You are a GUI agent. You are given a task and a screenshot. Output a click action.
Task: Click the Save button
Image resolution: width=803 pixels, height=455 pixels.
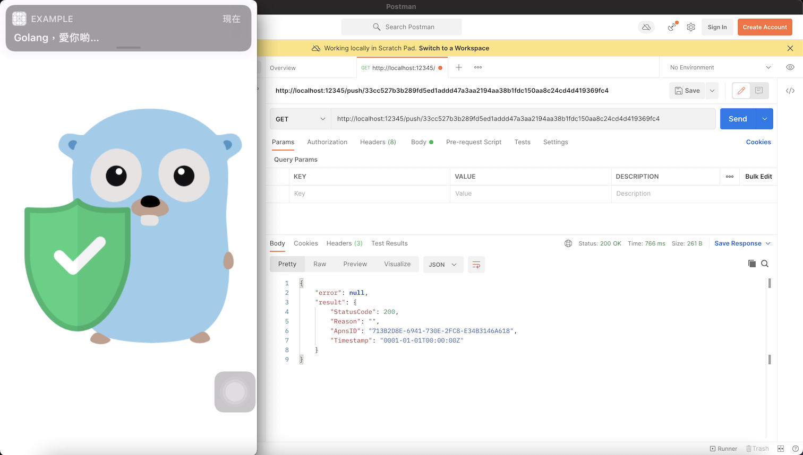687,91
